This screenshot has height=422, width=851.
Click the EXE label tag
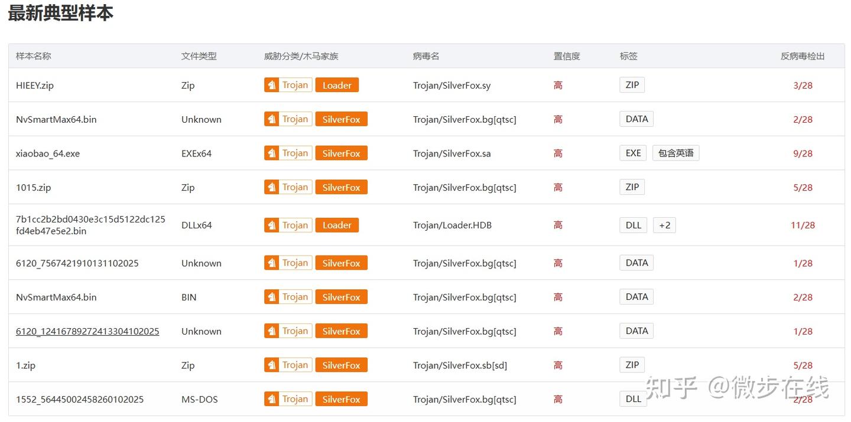(x=634, y=153)
